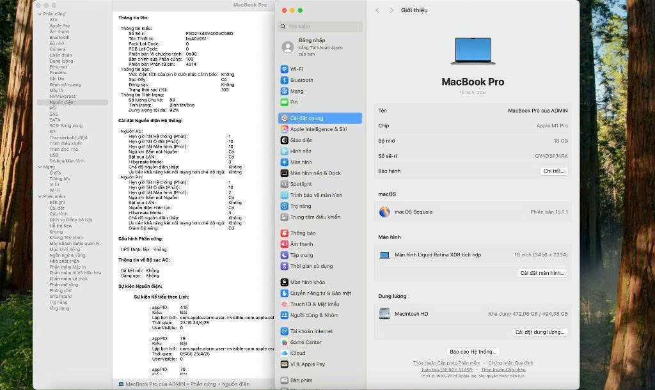Open Màn hình nền & Dock icon
Screen dimensions: 655x390
pyautogui.click(x=284, y=173)
